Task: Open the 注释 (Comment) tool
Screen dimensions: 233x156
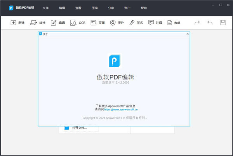Action: [155, 23]
